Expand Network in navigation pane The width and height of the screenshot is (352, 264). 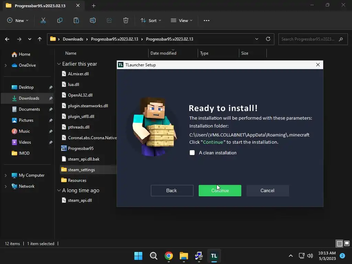pos(5,186)
